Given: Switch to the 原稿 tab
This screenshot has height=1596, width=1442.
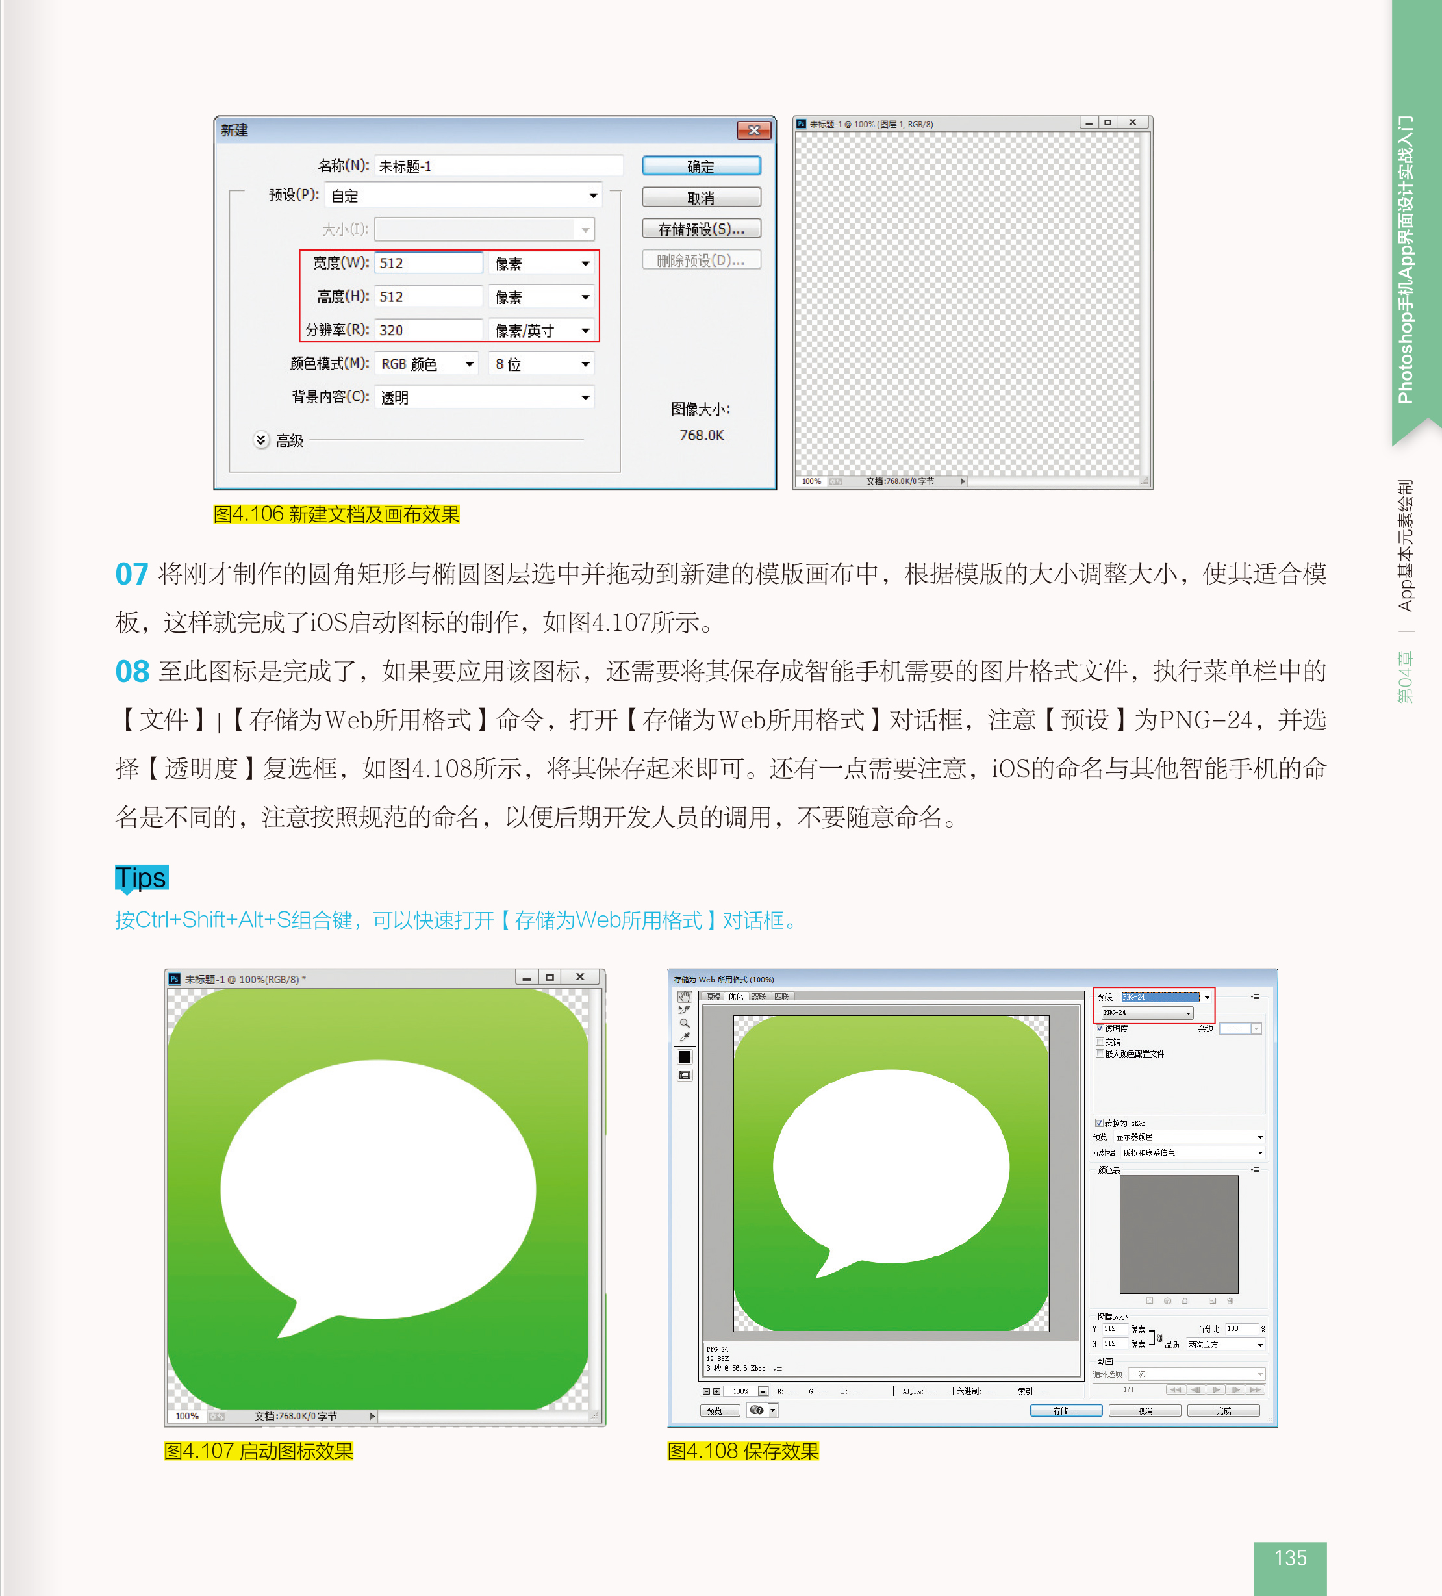Looking at the screenshot, I should [x=713, y=996].
